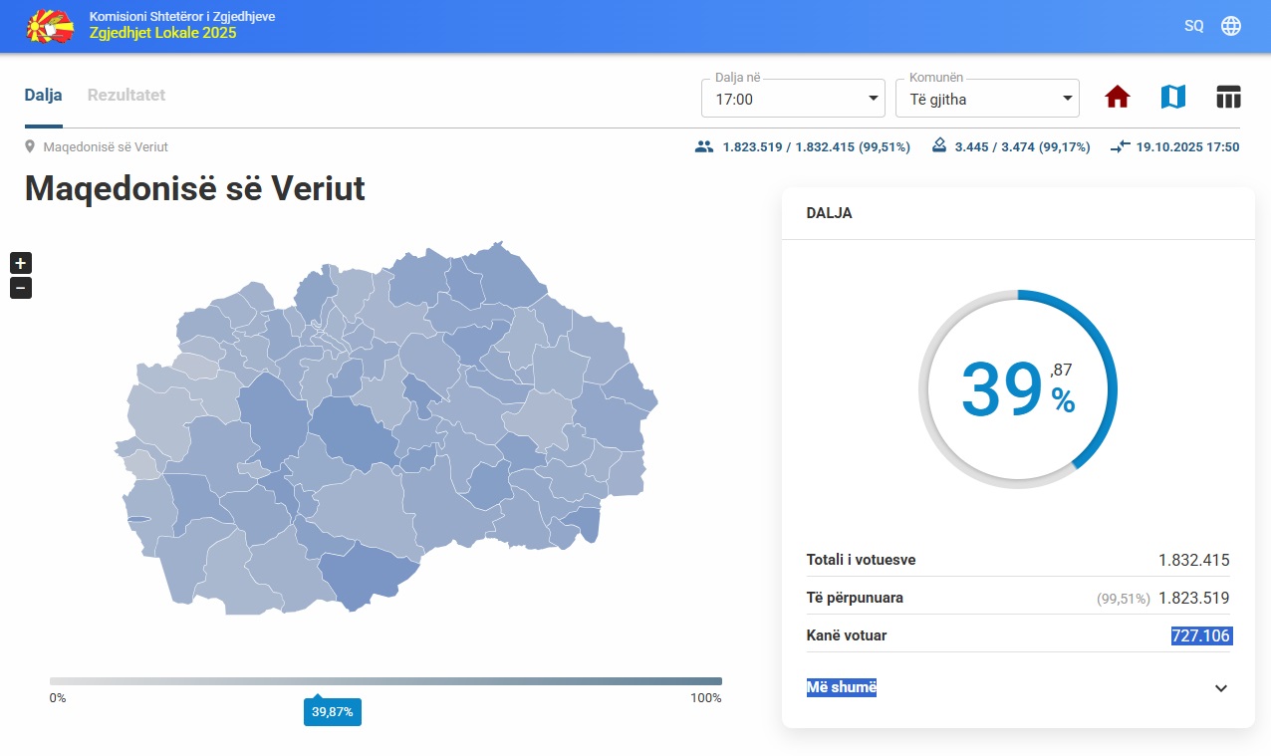Zoom in the map with plus button

pos(21,263)
